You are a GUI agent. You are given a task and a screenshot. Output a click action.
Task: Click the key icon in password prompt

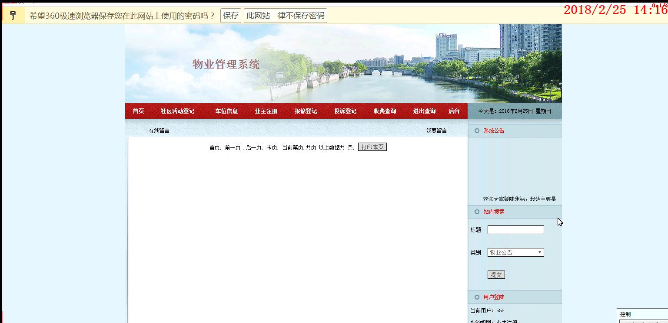(x=13, y=16)
